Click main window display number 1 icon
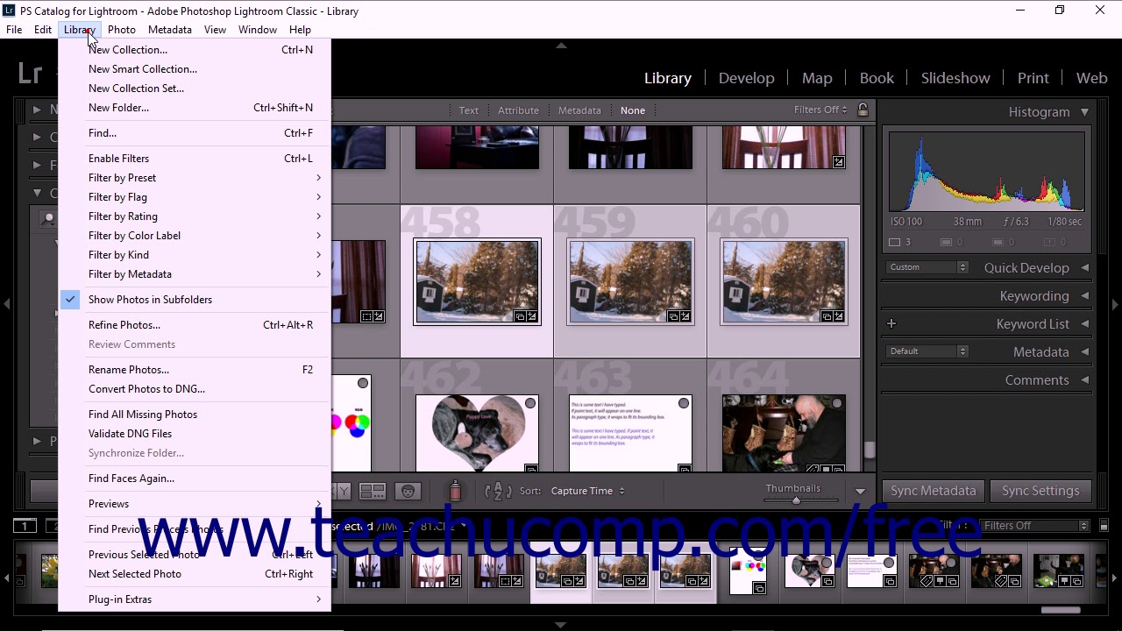 [25, 526]
